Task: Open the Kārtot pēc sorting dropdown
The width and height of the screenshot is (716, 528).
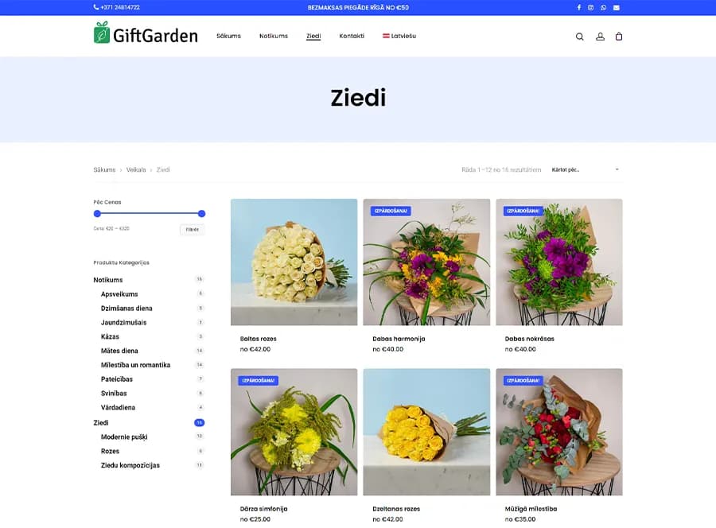Action: click(x=586, y=169)
